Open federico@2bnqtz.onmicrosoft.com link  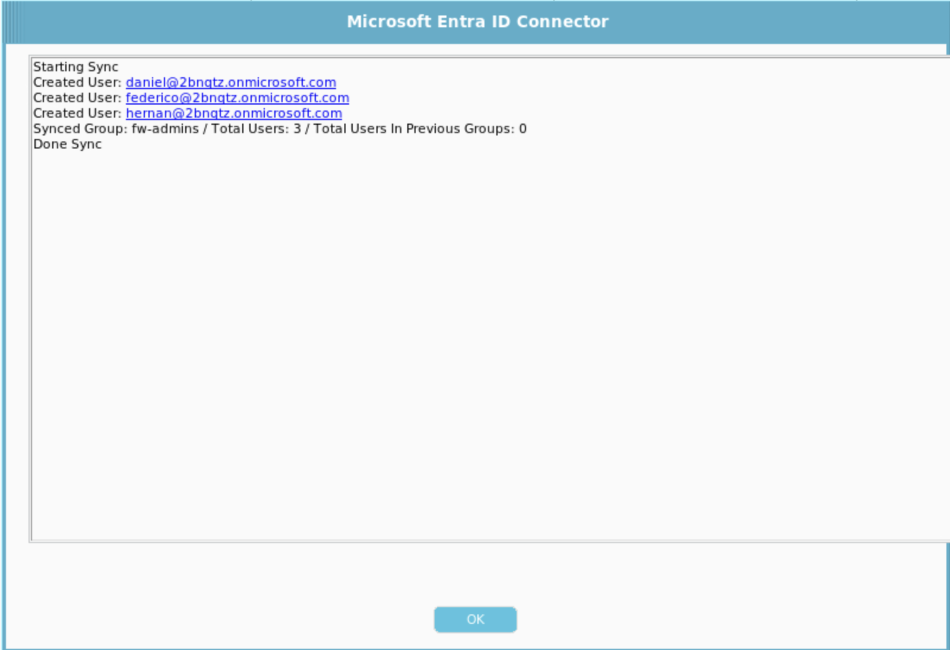coord(237,98)
